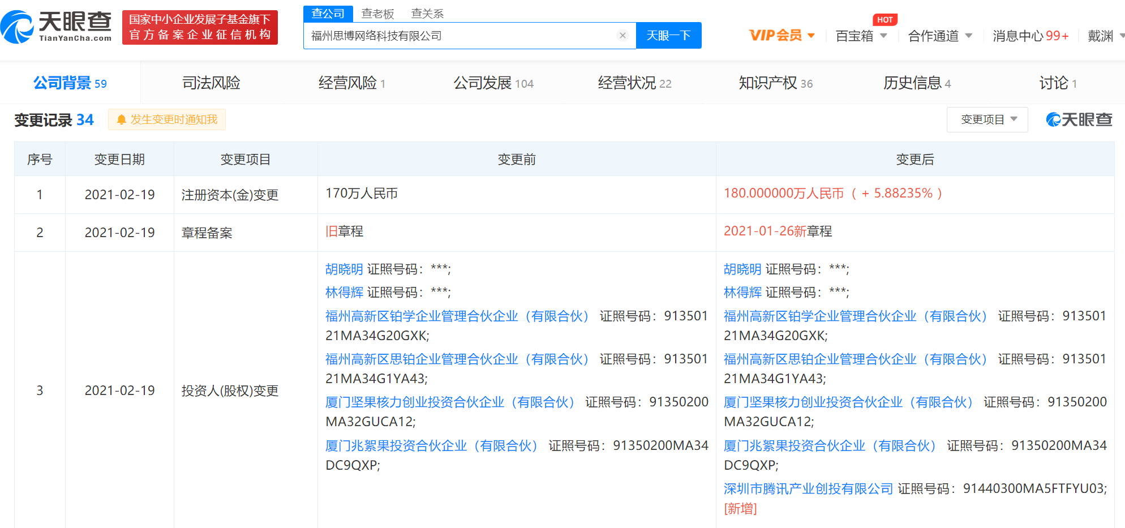Click the 注册资本(金)变更 item cell
This screenshot has height=528, width=1125.
tap(230, 195)
